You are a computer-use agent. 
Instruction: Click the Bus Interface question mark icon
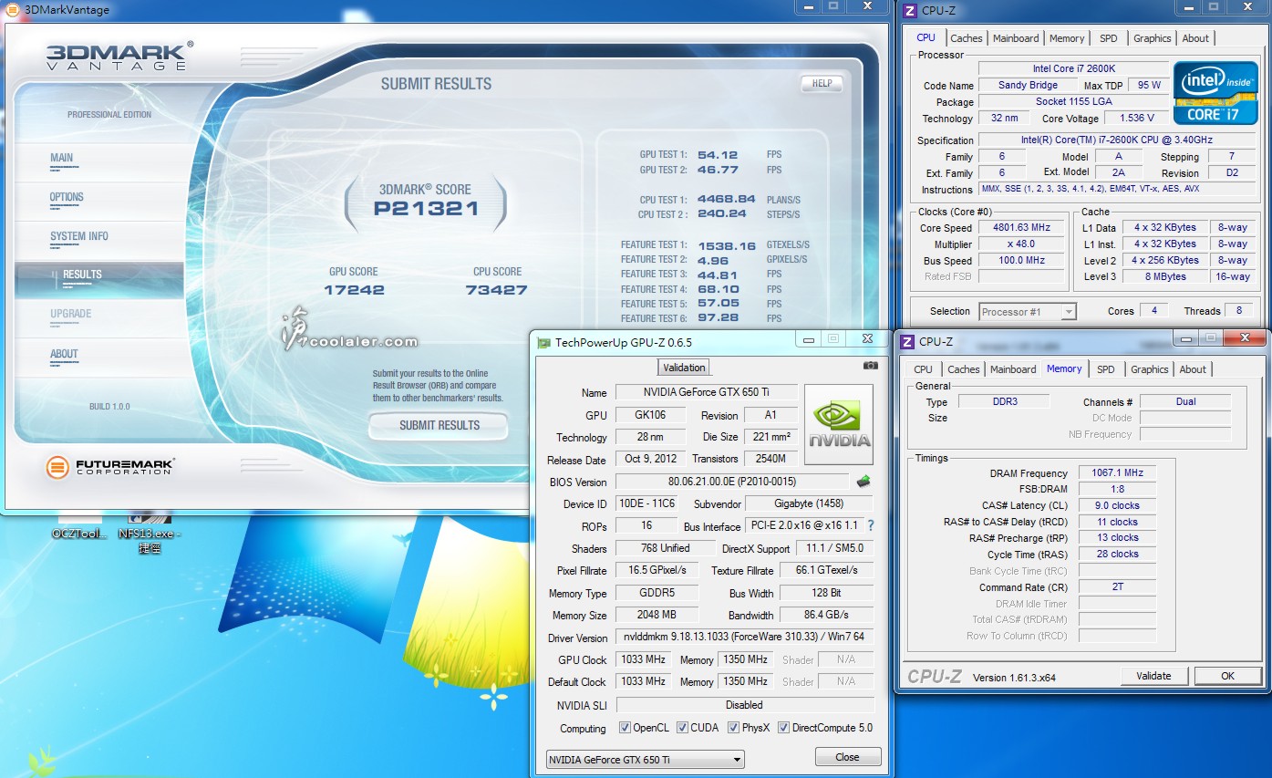[870, 526]
